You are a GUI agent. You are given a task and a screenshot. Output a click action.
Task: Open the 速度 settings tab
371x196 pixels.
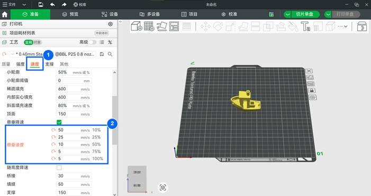pyautogui.click(x=35, y=64)
